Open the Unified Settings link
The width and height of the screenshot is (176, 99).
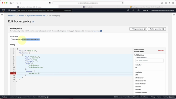click(x=43, y=97)
